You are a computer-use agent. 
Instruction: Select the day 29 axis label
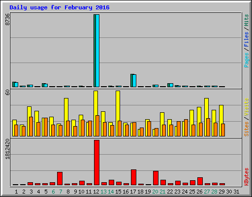(221, 192)
